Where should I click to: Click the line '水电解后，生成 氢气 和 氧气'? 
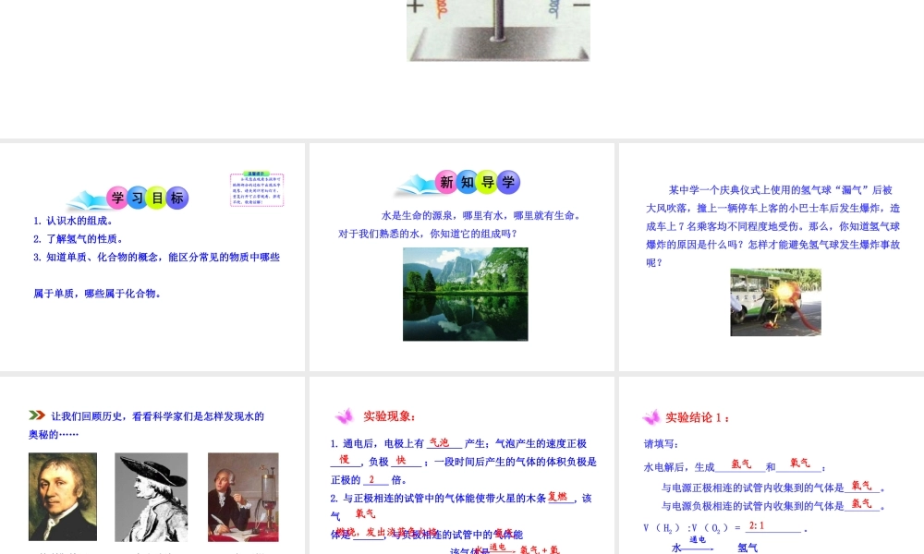[735, 466]
